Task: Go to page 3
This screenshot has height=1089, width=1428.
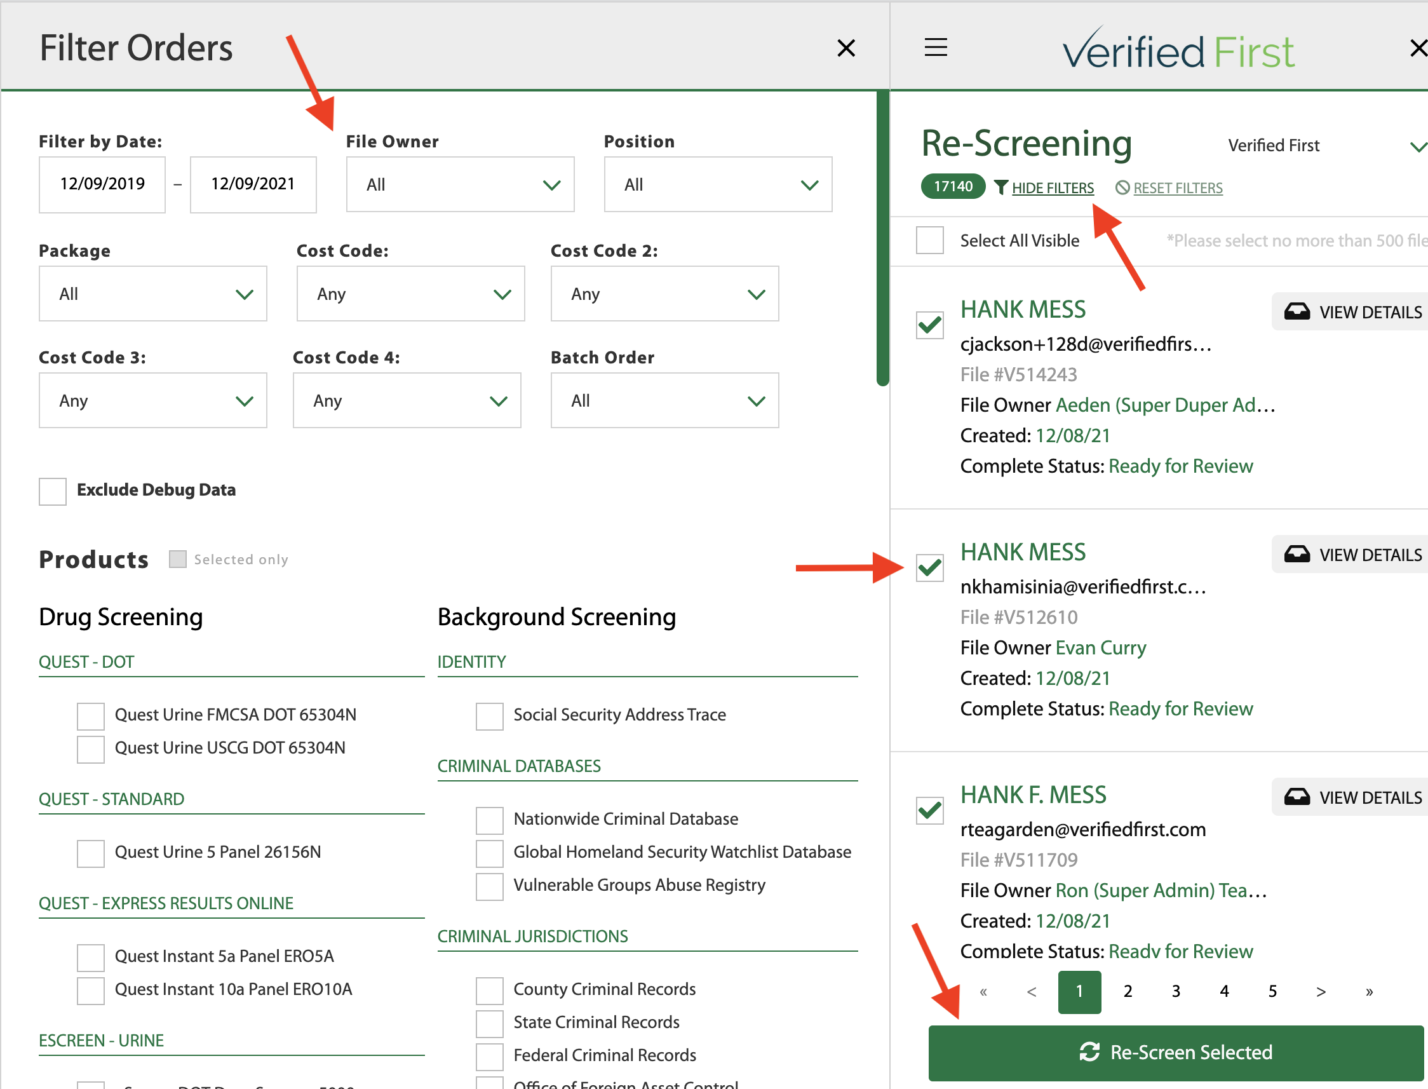Action: pyautogui.click(x=1176, y=991)
